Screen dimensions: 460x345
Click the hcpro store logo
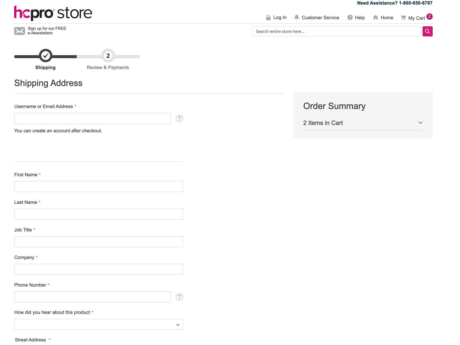pos(53,13)
